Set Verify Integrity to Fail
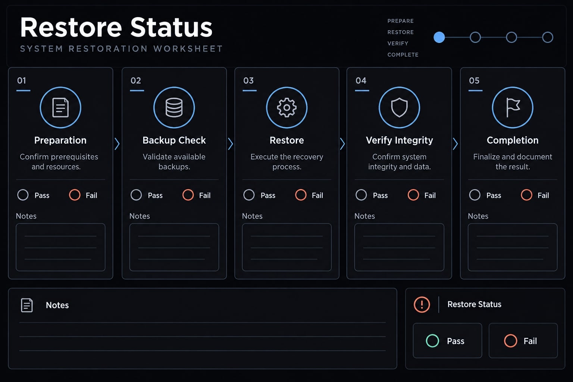The image size is (573, 382). 413,195
